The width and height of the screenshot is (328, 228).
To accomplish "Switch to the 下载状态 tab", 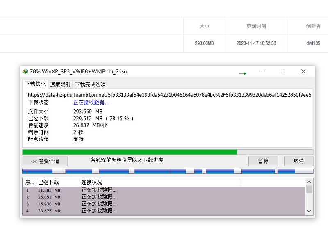I will click(35, 84).
